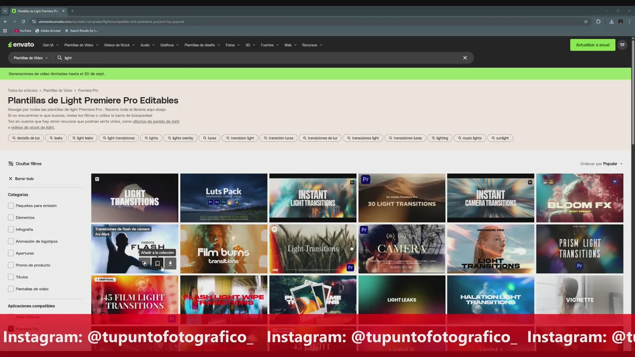Open the Prism Light Transitions thumbnail
Viewport: 635px width, 357px height.
[579, 249]
